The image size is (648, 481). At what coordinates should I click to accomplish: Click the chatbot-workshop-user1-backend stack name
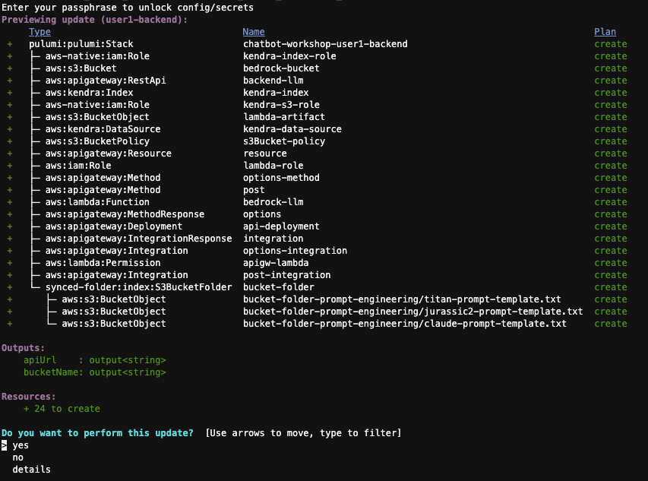[x=325, y=44]
